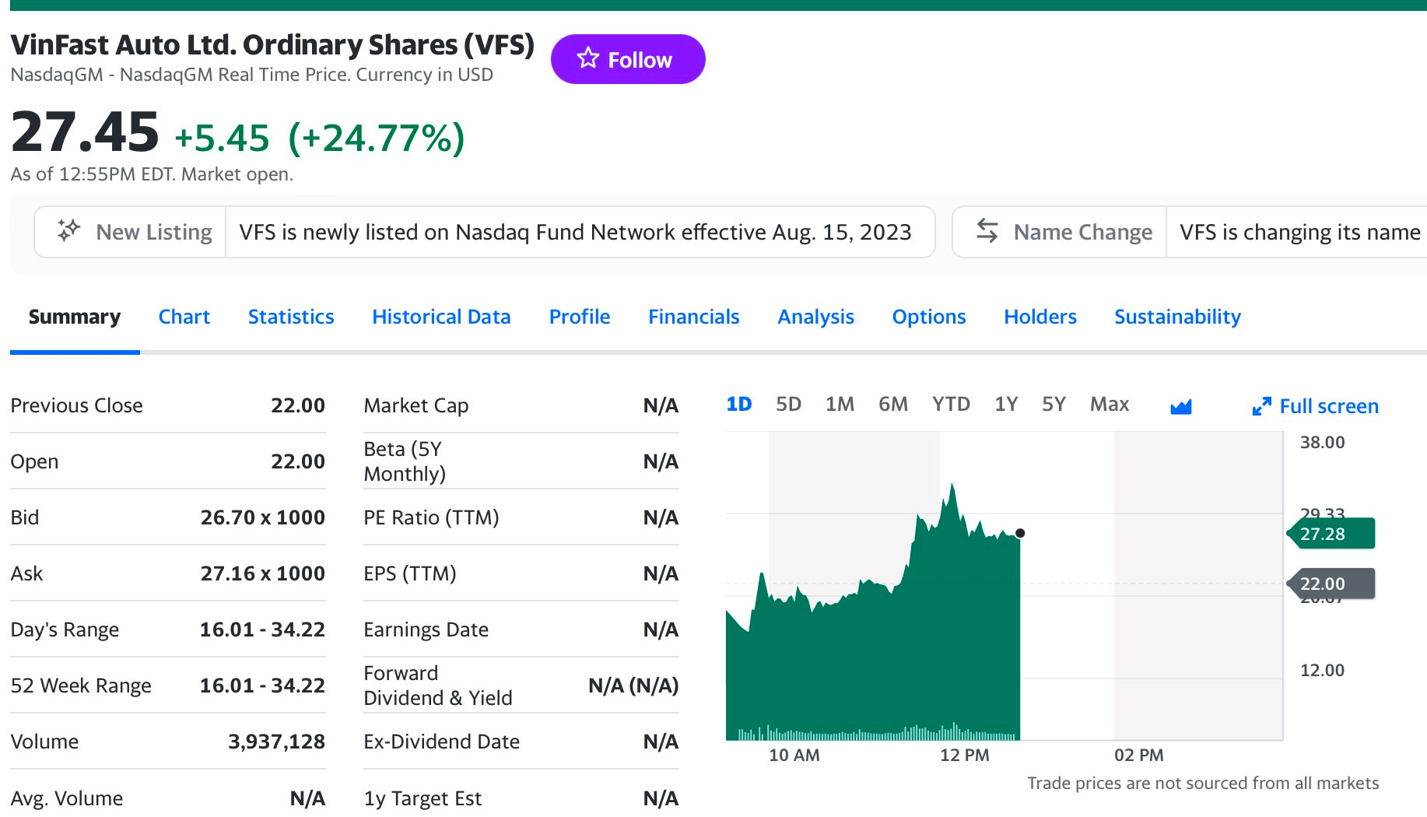Screen dimensions: 1427x817
Task: Click the New Listing label
Action: coord(154,232)
